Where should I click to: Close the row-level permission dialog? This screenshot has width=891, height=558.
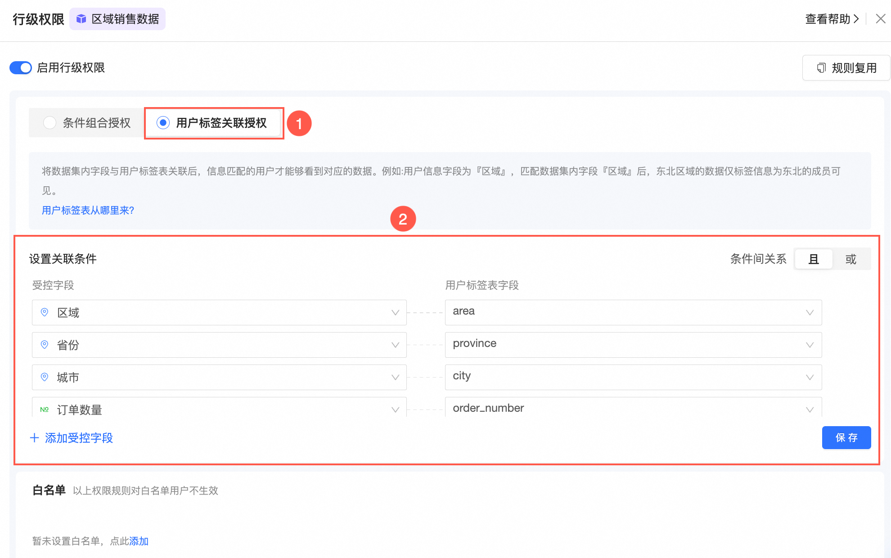[880, 19]
